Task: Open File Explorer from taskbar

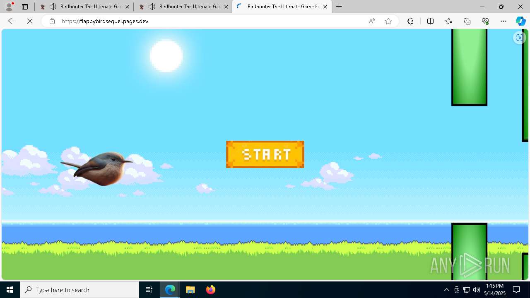Action: (x=190, y=290)
